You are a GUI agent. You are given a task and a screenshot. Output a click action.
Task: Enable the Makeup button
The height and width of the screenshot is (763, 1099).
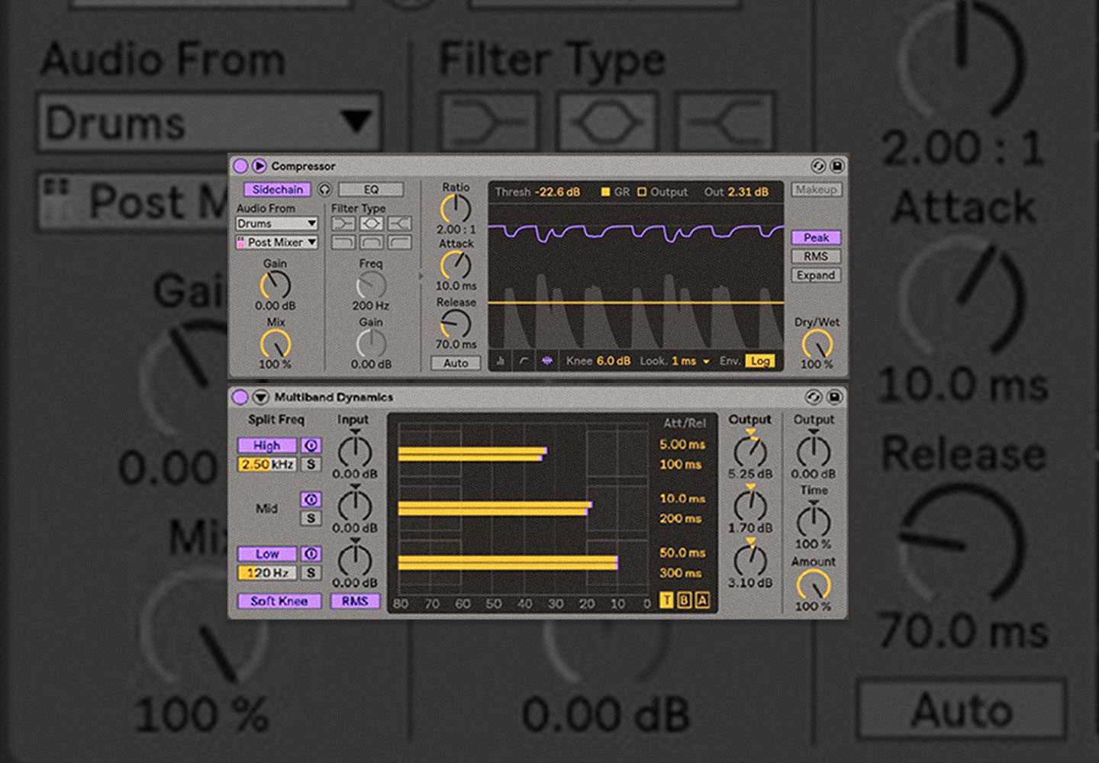coord(816,189)
